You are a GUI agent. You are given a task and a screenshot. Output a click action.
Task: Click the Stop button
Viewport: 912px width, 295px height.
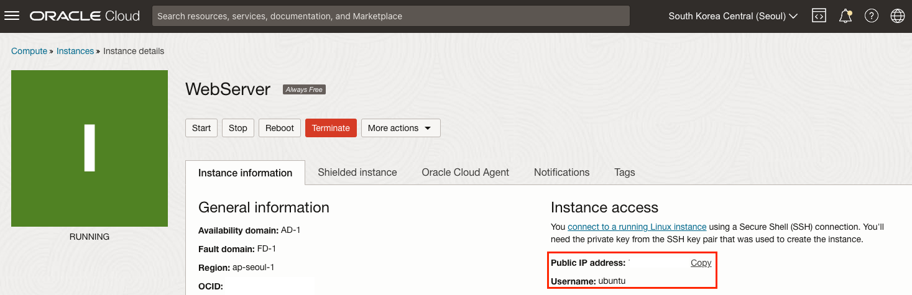237,128
